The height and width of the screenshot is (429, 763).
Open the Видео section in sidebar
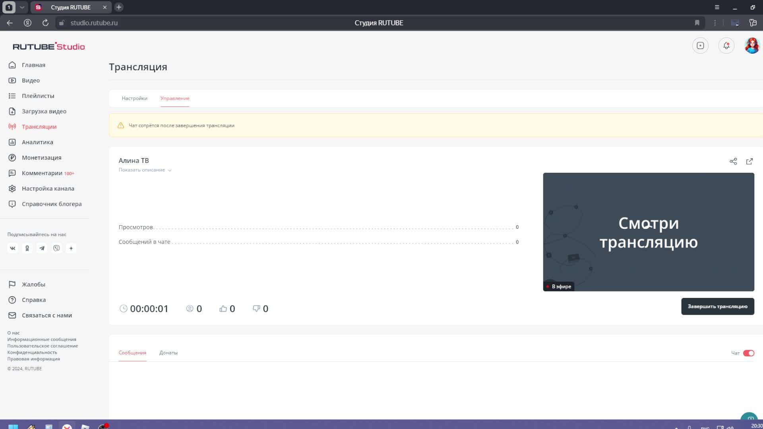pos(24,80)
